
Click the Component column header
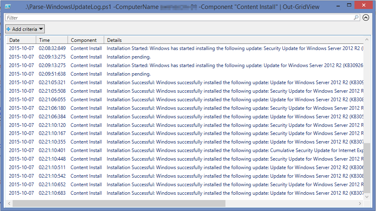tap(84, 40)
